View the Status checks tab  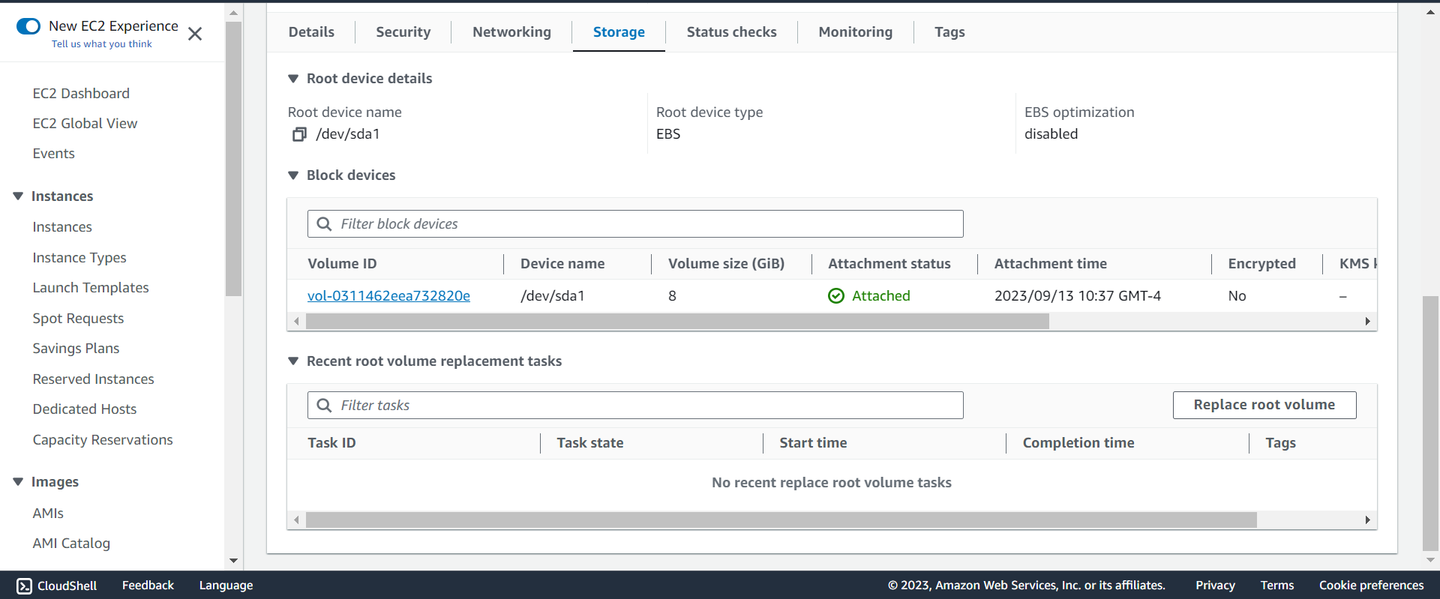[x=731, y=32]
